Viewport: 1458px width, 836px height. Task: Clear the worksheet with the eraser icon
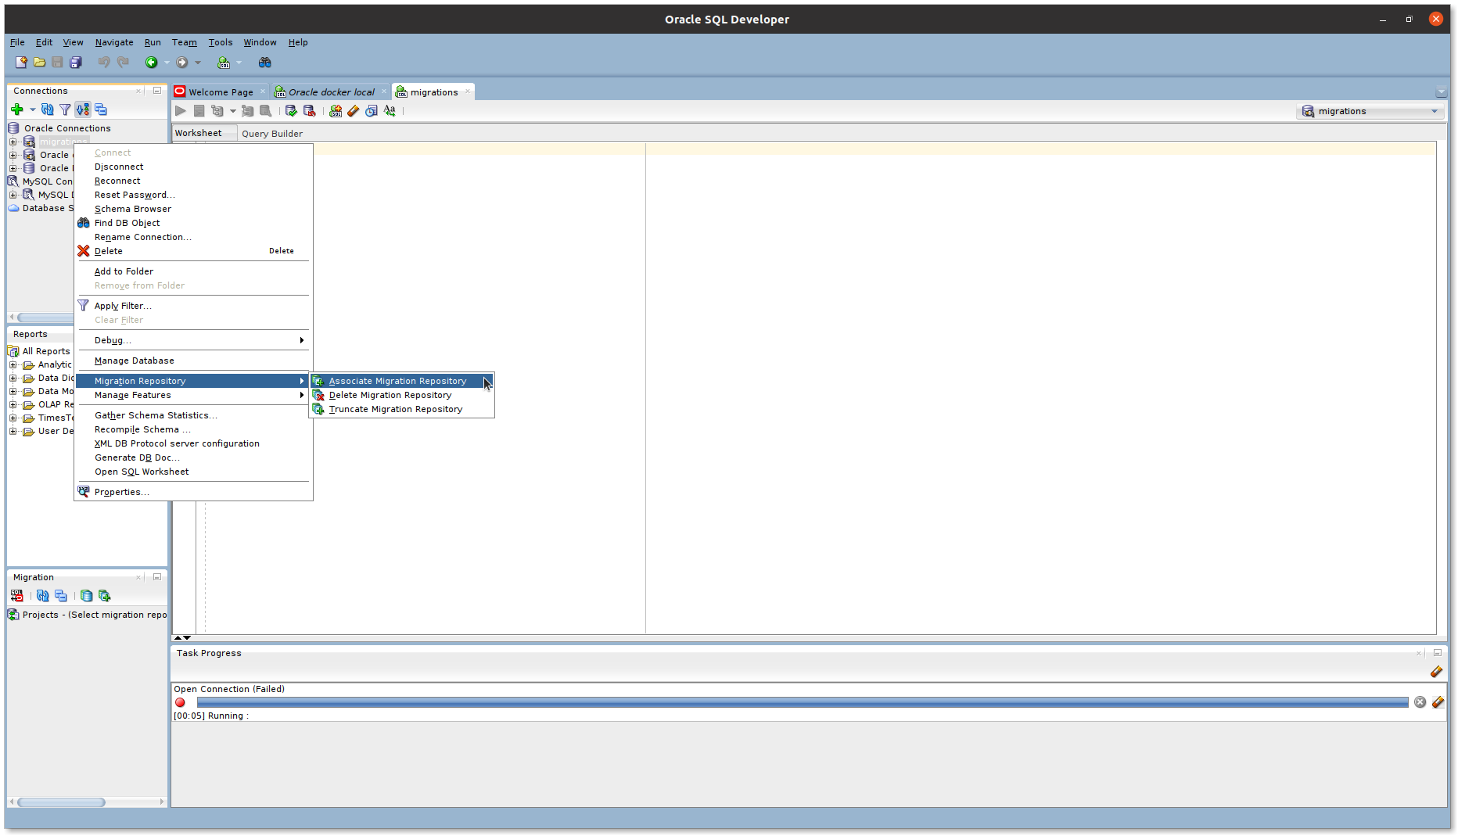point(353,111)
